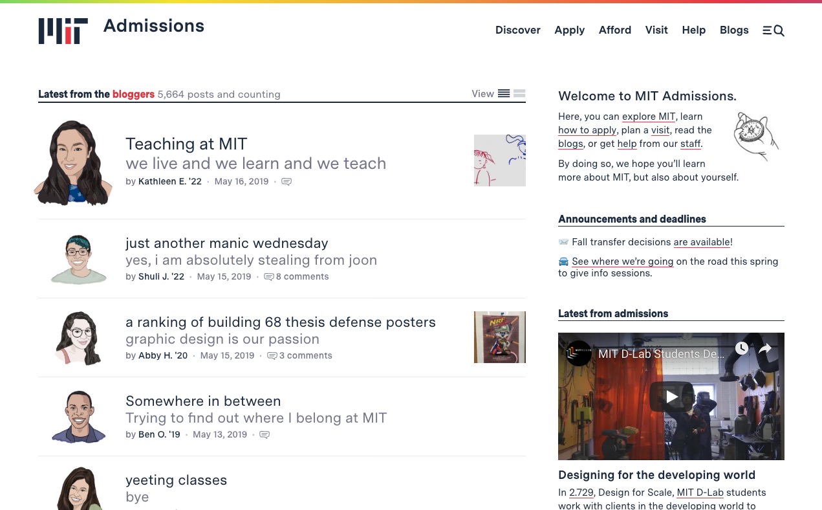The image size is (822, 510).
Task: Click the 'are available' transfer decisions link
Action: (702, 243)
